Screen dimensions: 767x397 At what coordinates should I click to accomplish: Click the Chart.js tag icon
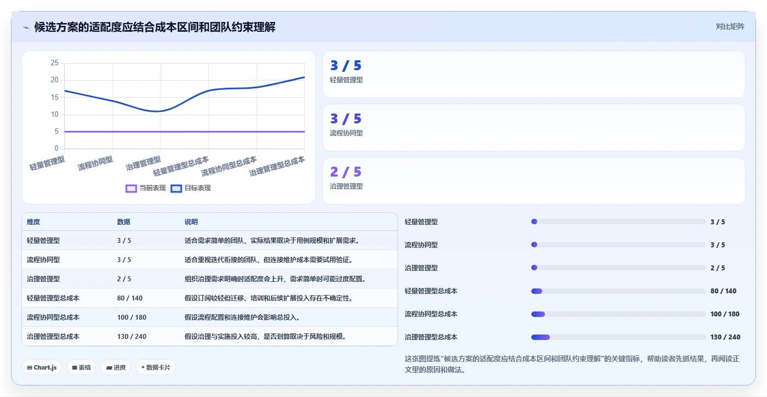pyautogui.click(x=30, y=367)
